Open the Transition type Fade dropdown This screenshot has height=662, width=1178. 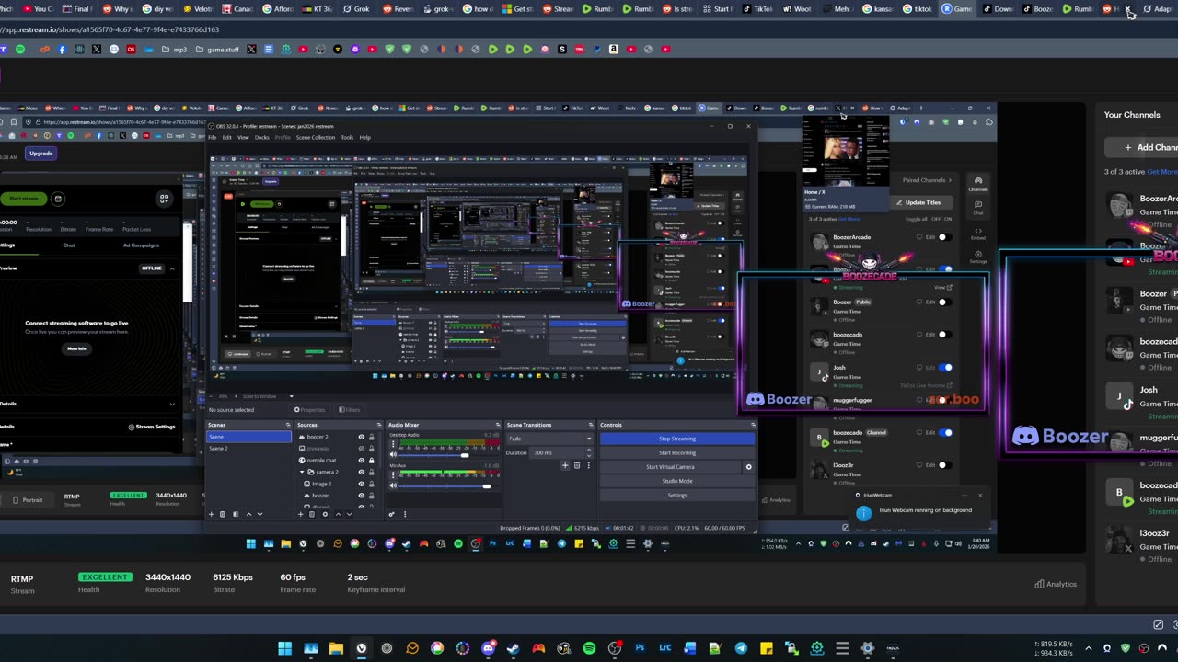[x=549, y=439]
